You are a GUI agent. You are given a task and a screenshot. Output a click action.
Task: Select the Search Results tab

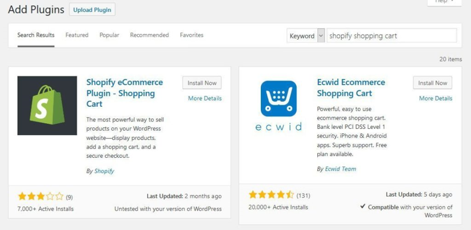(x=36, y=35)
